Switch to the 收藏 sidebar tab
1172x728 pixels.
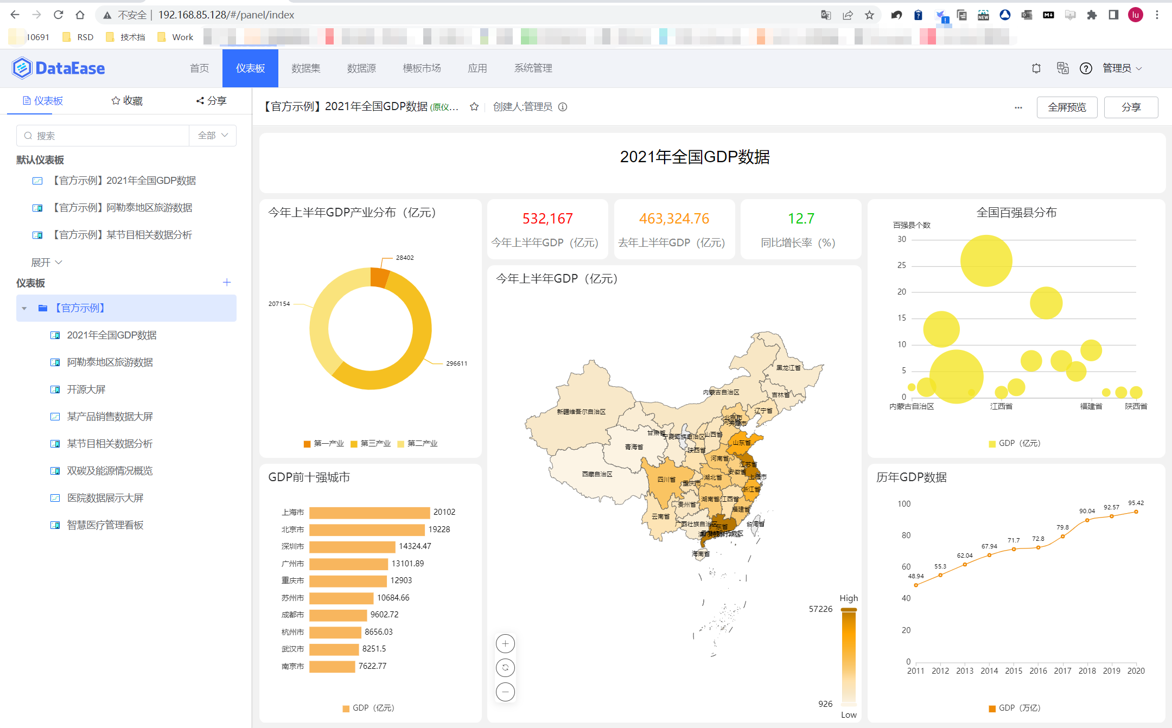[x=127, y=101]
